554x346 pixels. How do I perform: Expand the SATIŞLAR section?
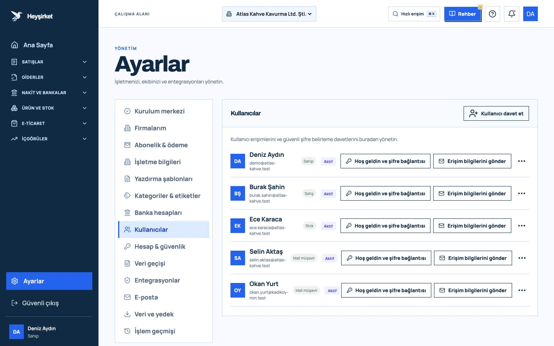tap(49, 62)
